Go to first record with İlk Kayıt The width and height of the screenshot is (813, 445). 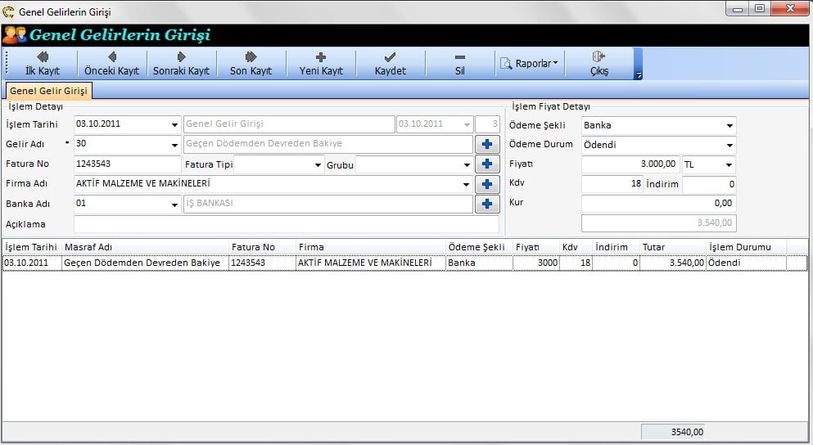pyautogui.click(x=43, y=64)
